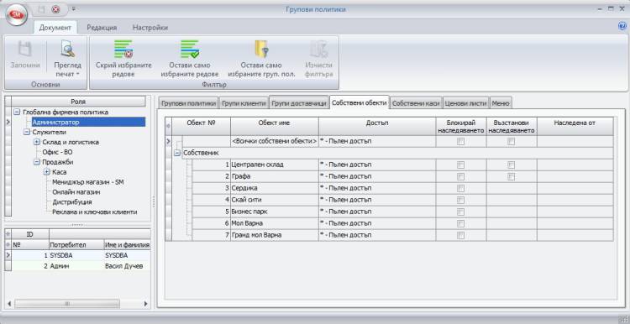Screen dimensions: 630x324
Task: Switch to the Документ ribbon tab
Action: coord(55,28)
